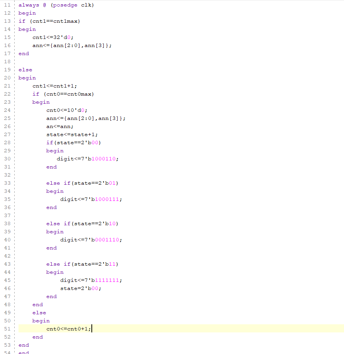Click the "cnt1<=32'd0;" statement

point(53,37)
